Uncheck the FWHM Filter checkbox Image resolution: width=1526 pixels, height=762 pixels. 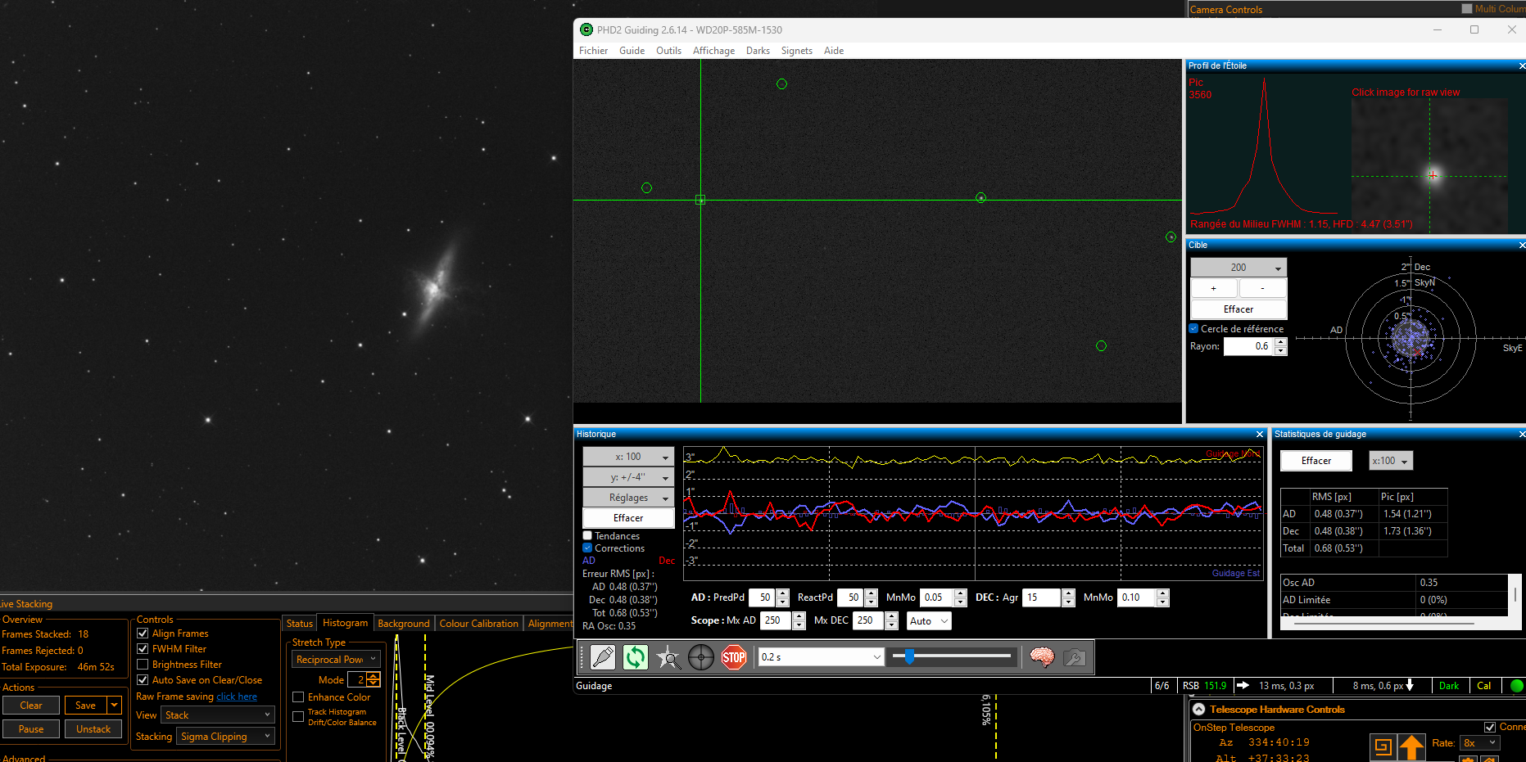pyautogui.click(x=143, y=649)
